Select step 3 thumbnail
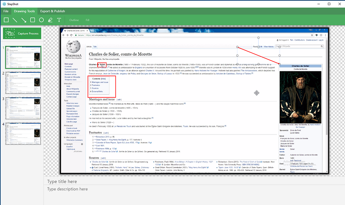Screen dimensions: 345x205 (23, 108)
